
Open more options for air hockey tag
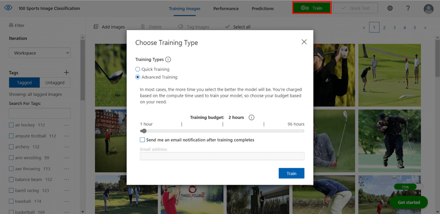[66, 125]
